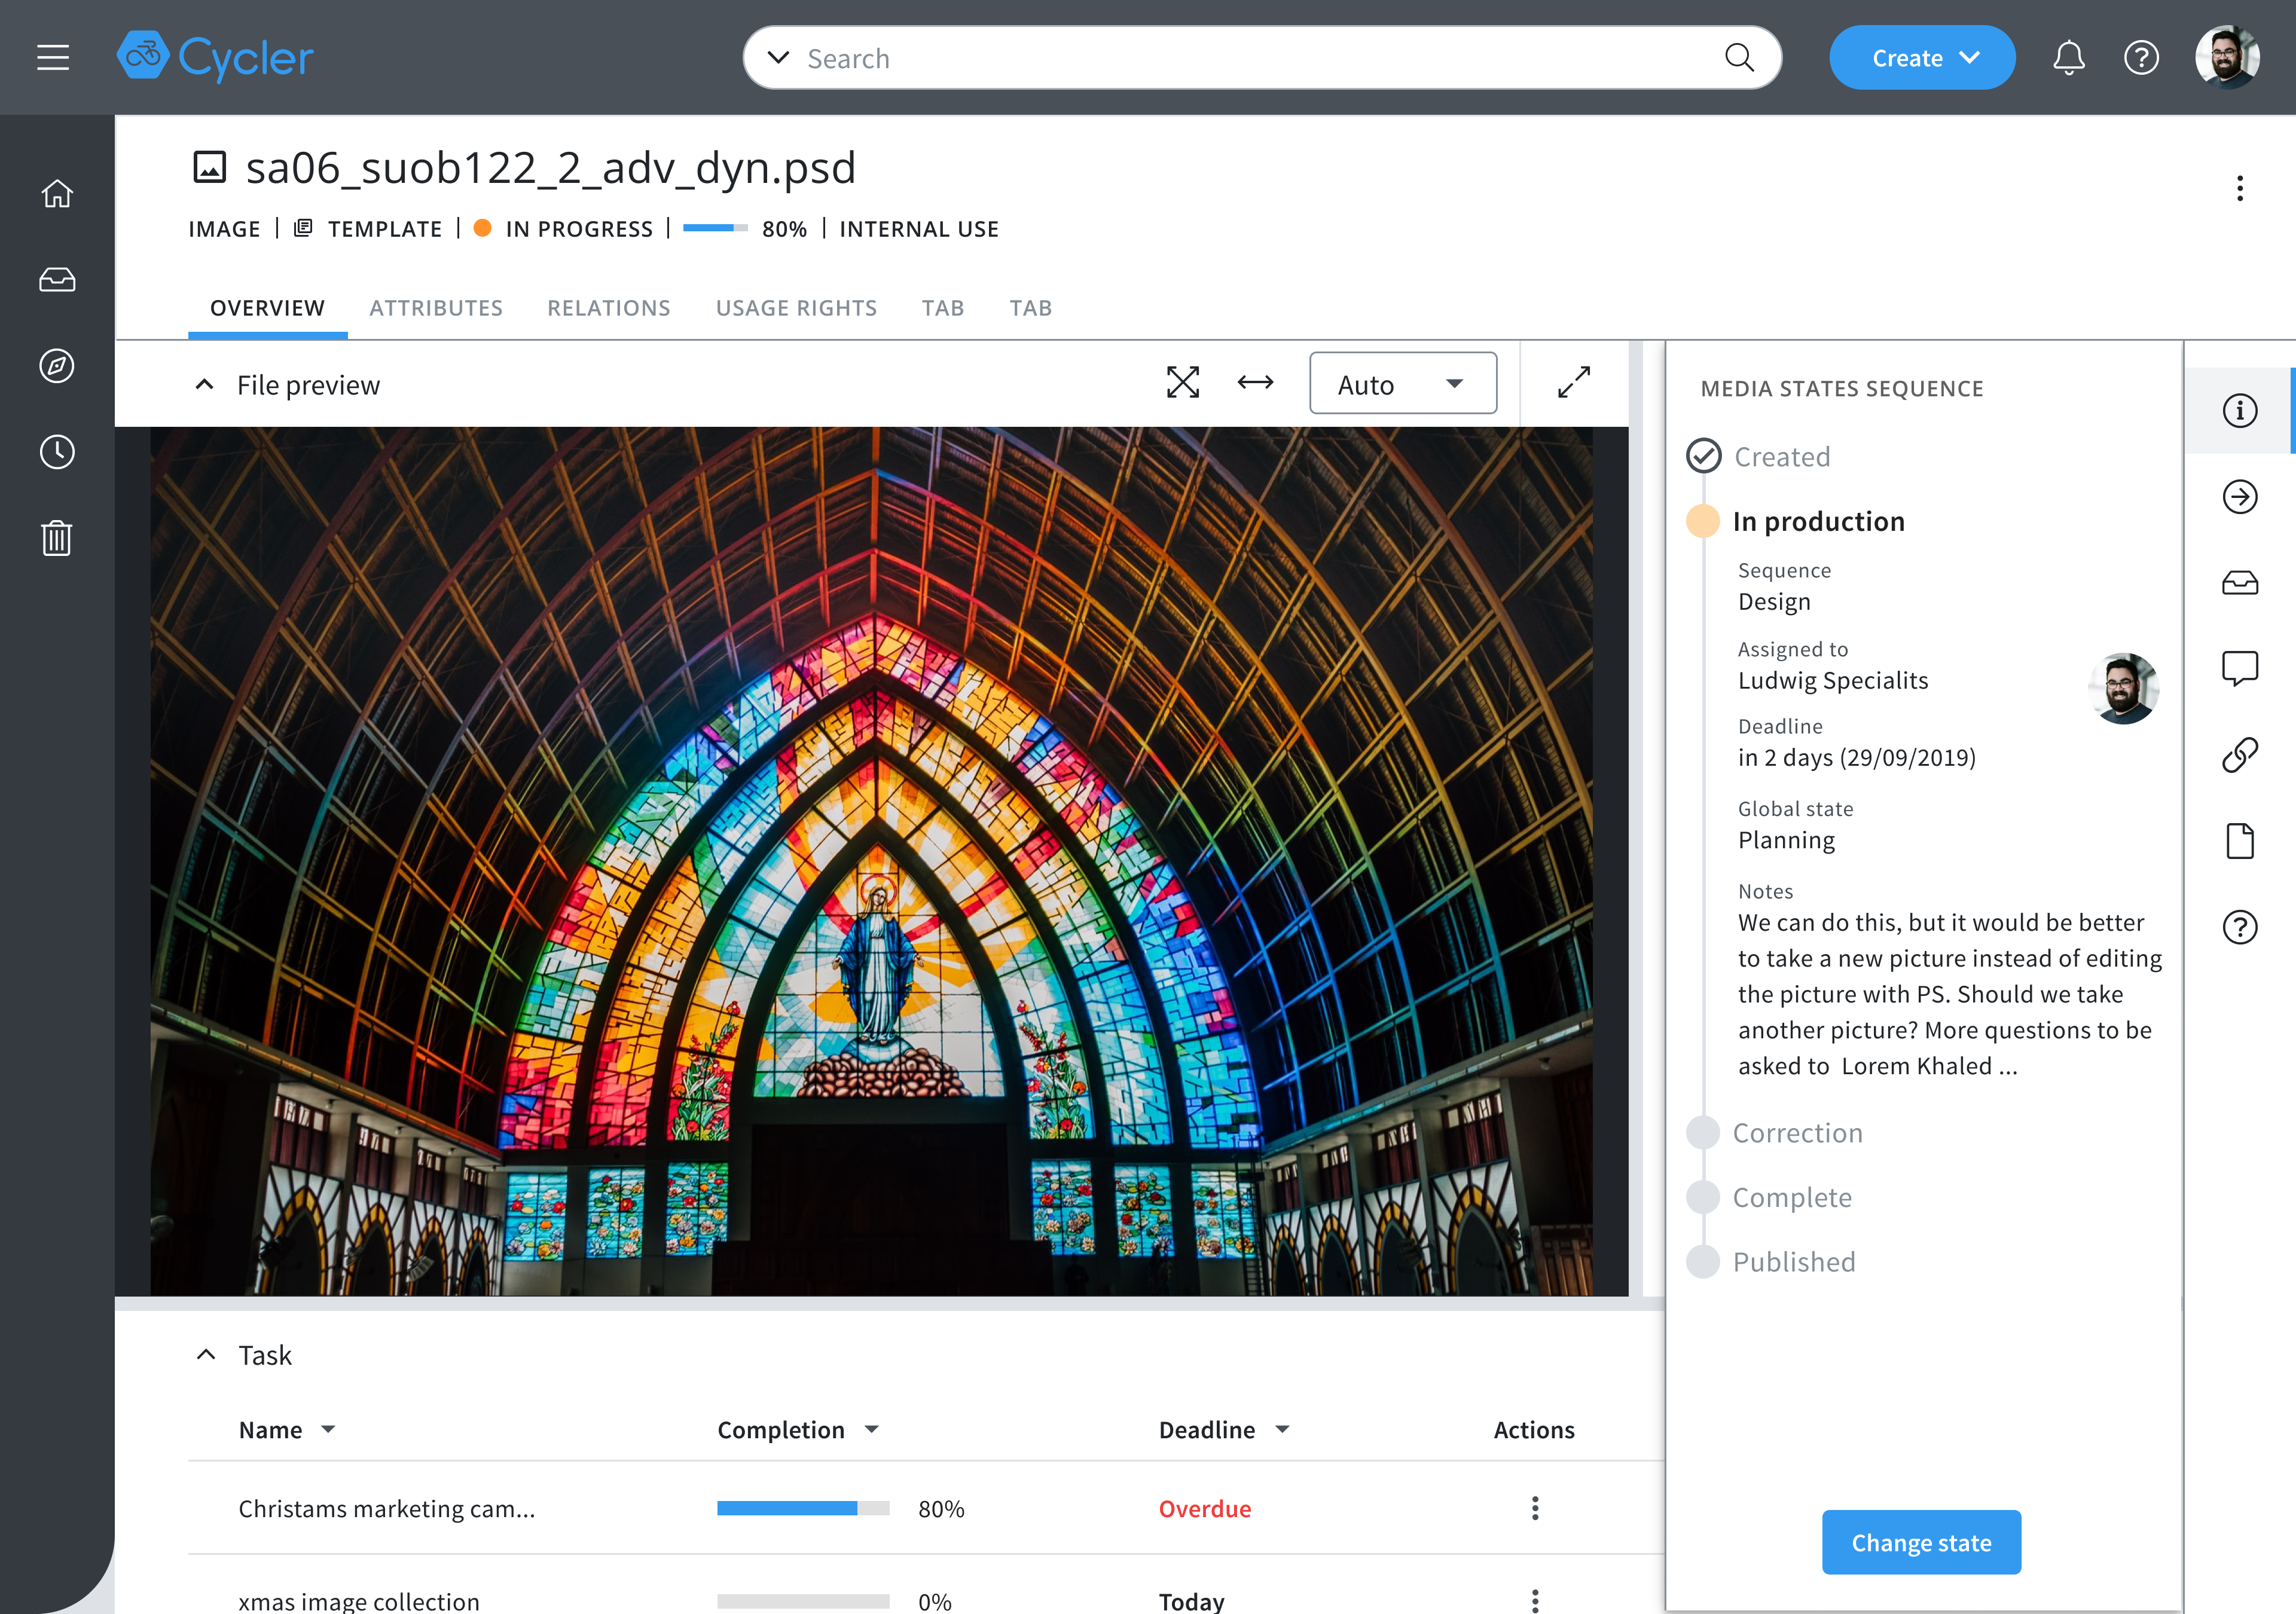Open the Attributes tab
The image size is (2296, 1614).
tap(436, 307)
